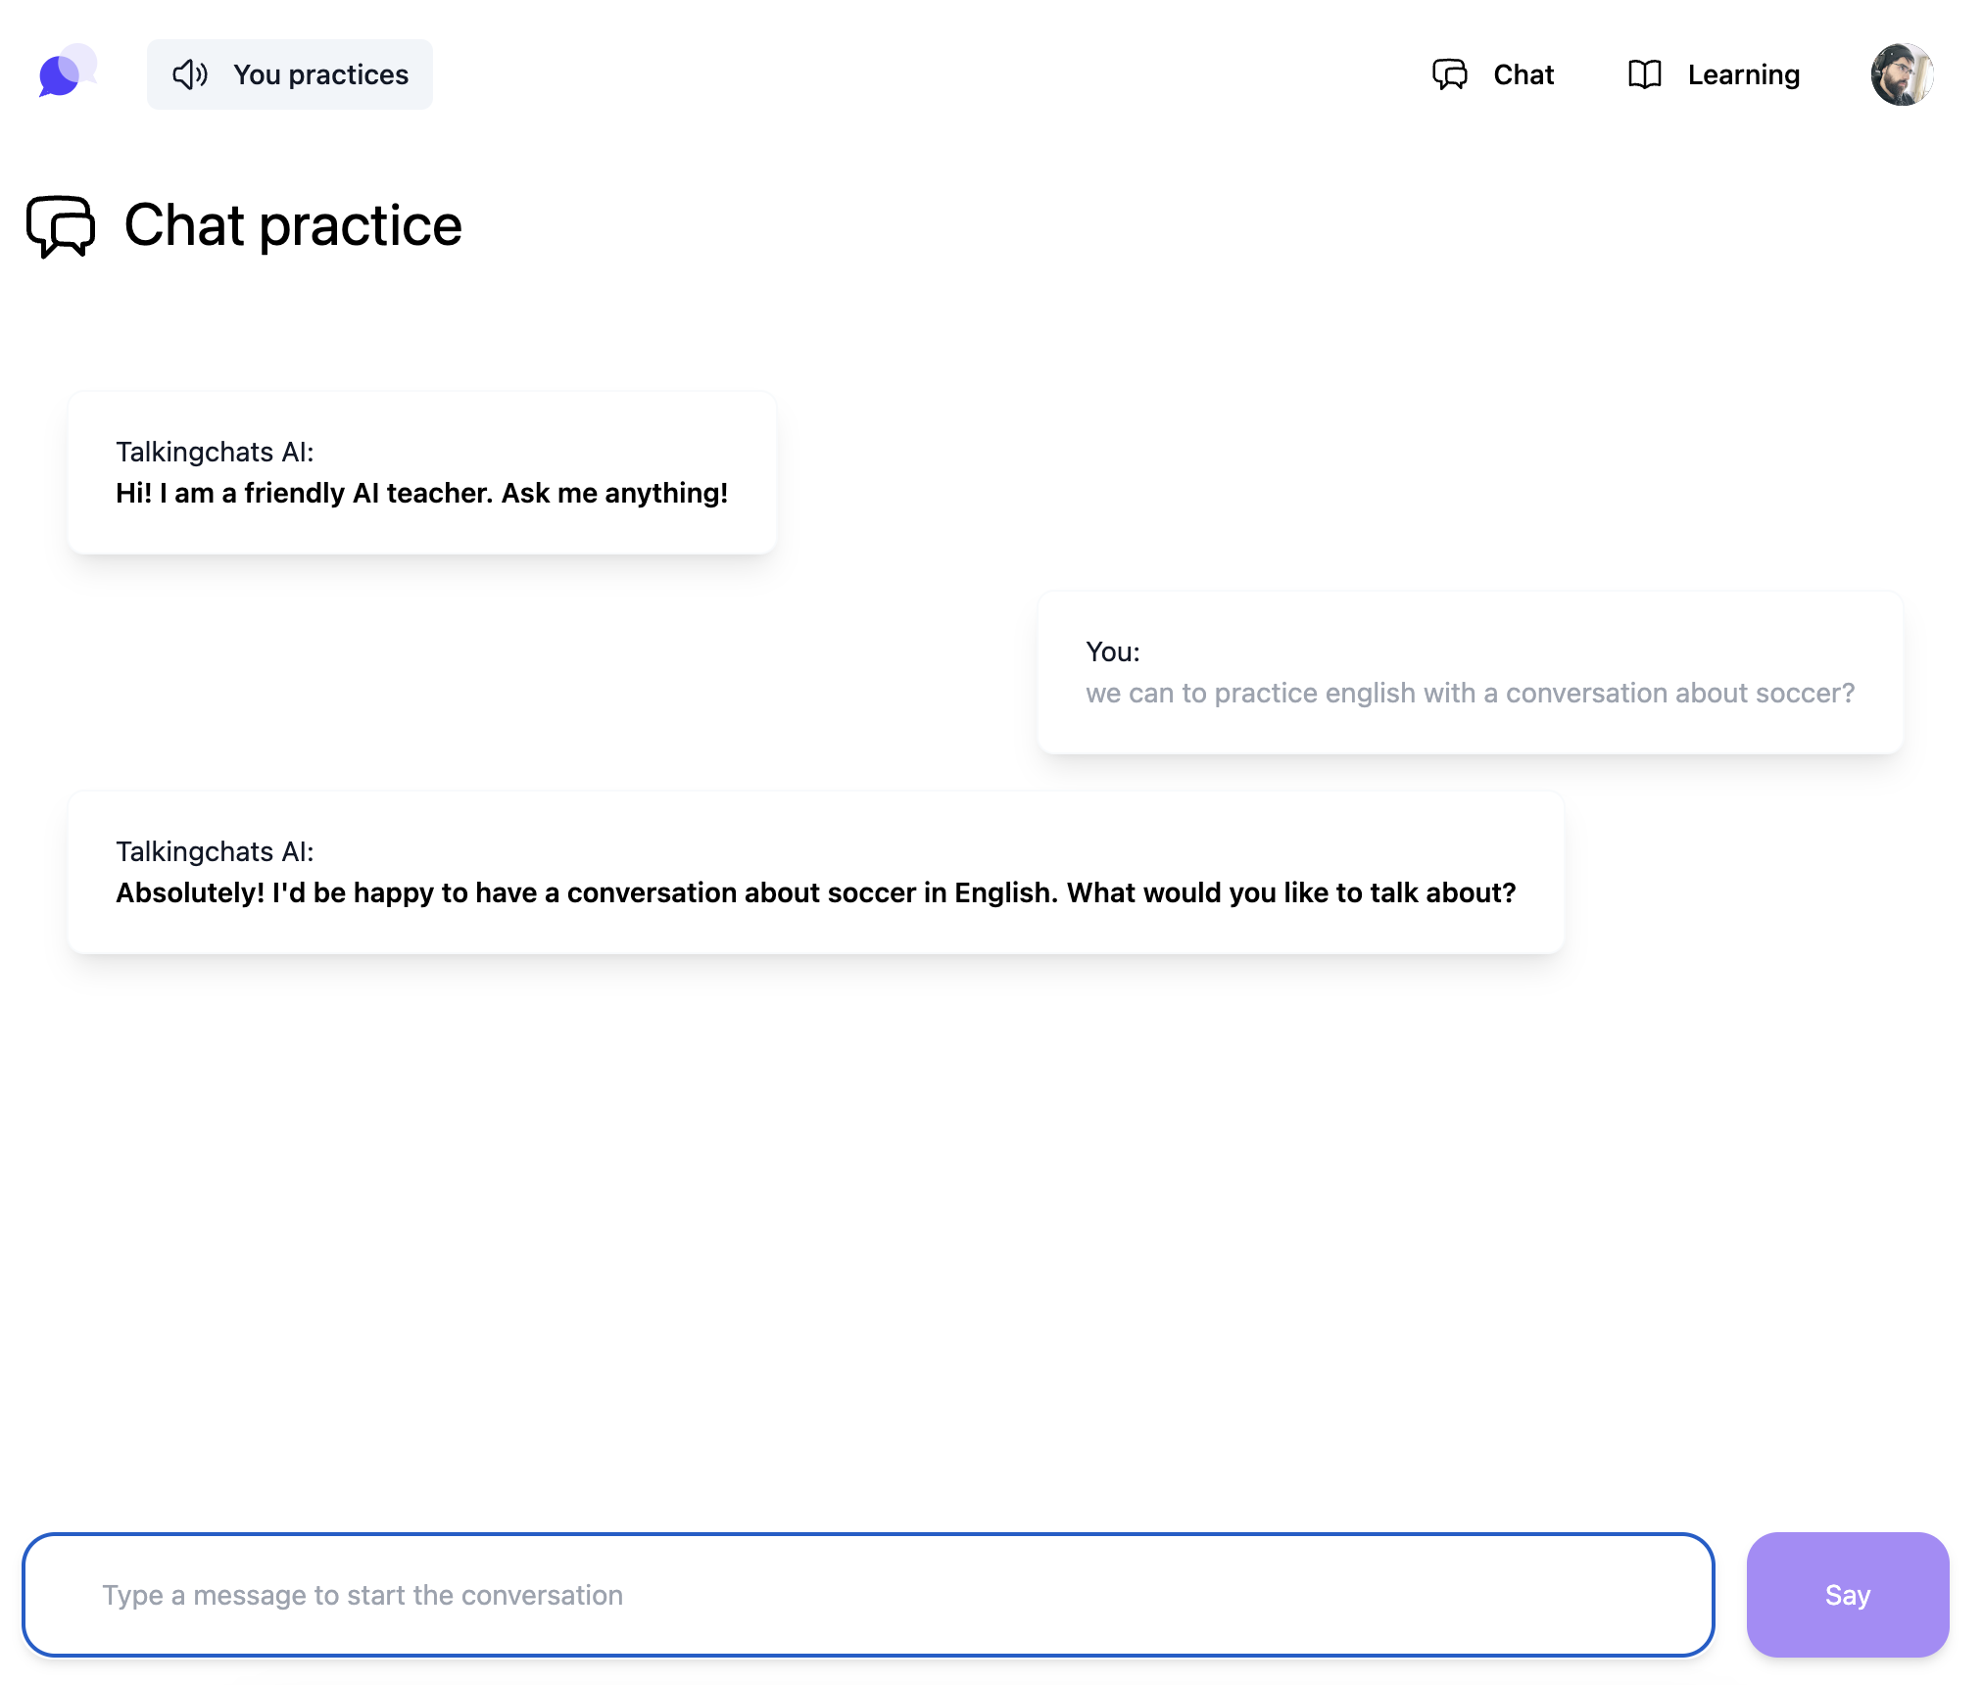The width and height of the screenshot is (1983, 1685).
Task: Click the first Talkingchats AI label
Action: click(216, 452)
